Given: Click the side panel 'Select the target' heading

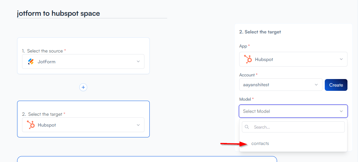Looking at the screenshot, I should [x=260, y=32].
